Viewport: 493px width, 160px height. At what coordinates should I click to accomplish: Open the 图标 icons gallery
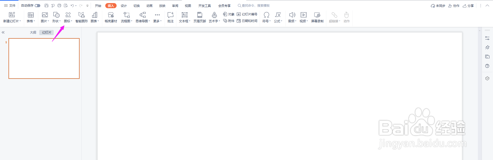coord(68,18)
